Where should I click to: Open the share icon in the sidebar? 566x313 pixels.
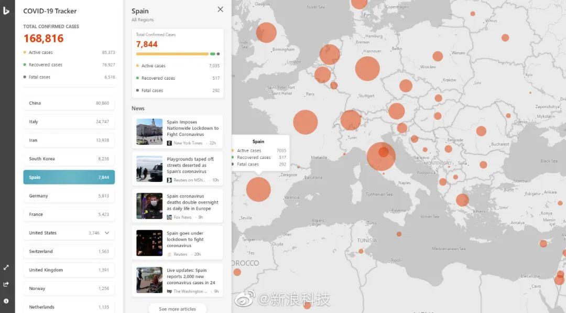point(6,284)
